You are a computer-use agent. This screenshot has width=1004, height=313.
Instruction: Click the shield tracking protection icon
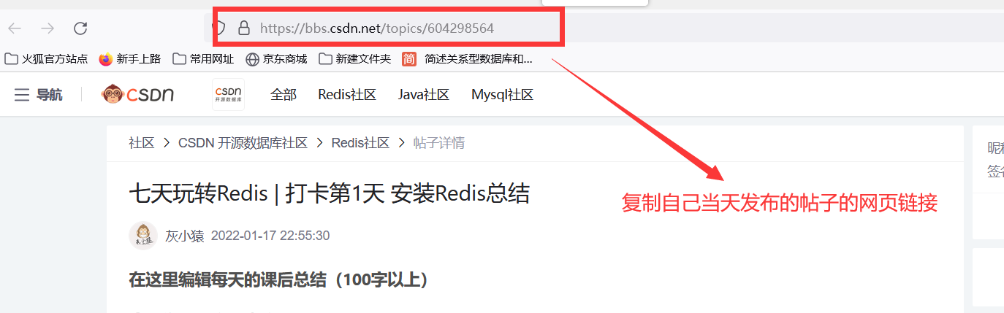click(219, 28)
